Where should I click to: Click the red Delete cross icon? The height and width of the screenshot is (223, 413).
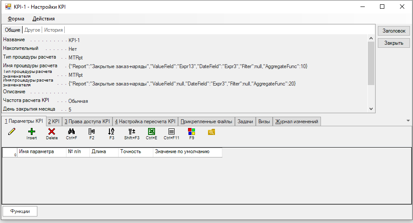point(52,132)
